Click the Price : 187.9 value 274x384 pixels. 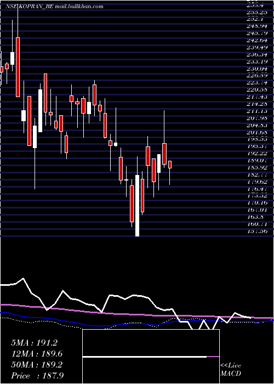click(37, 376)
